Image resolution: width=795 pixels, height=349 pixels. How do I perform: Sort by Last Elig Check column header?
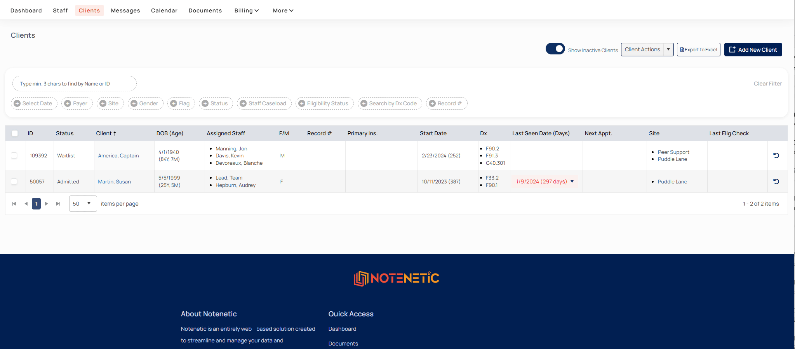729,133
